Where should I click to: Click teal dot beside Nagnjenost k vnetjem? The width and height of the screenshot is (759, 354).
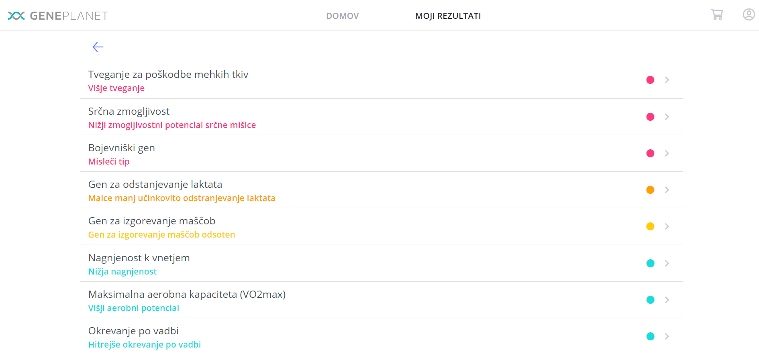(650, 263)
